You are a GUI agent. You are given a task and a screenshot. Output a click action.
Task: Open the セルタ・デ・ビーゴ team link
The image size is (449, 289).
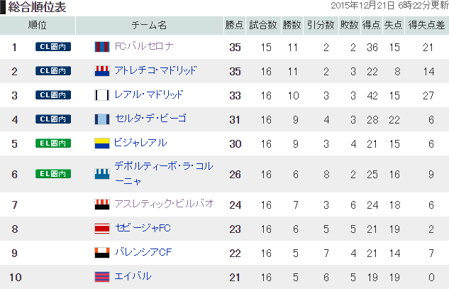tap(150, 119)
